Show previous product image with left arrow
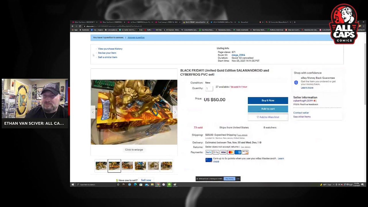This screenshot has height=207, width=368. coord(93,112)
